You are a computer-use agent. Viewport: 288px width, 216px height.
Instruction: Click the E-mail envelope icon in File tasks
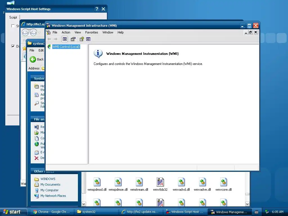37,152
